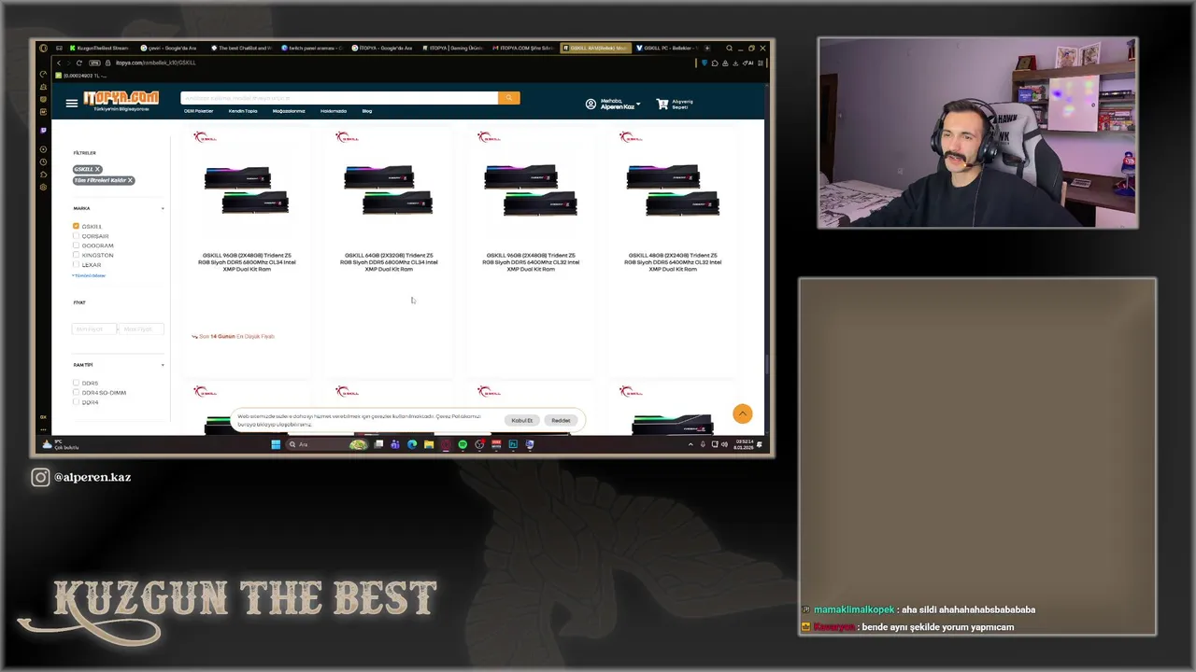Check the CORSAIR brand checkbox
The height and width of the screenshot is (672, 1196).
coord(76,236)
